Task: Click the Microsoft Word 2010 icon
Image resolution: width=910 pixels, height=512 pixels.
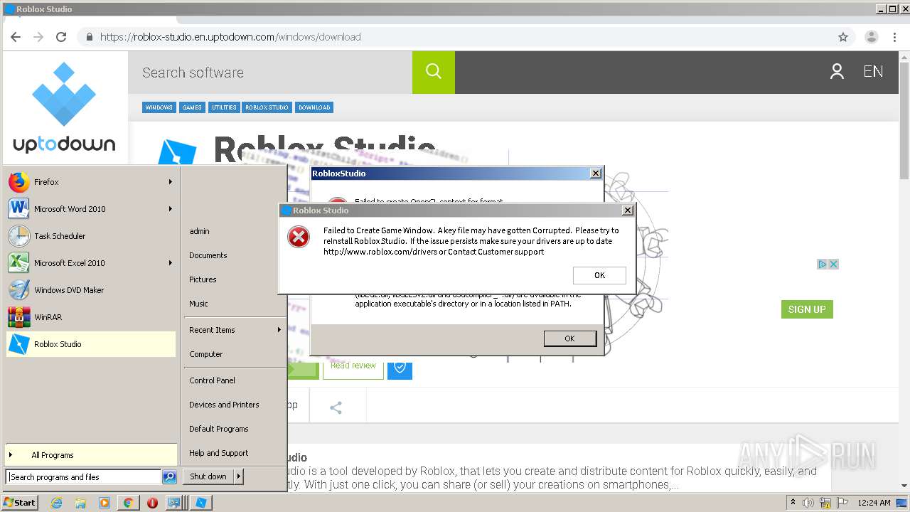Action: (18, 209)
